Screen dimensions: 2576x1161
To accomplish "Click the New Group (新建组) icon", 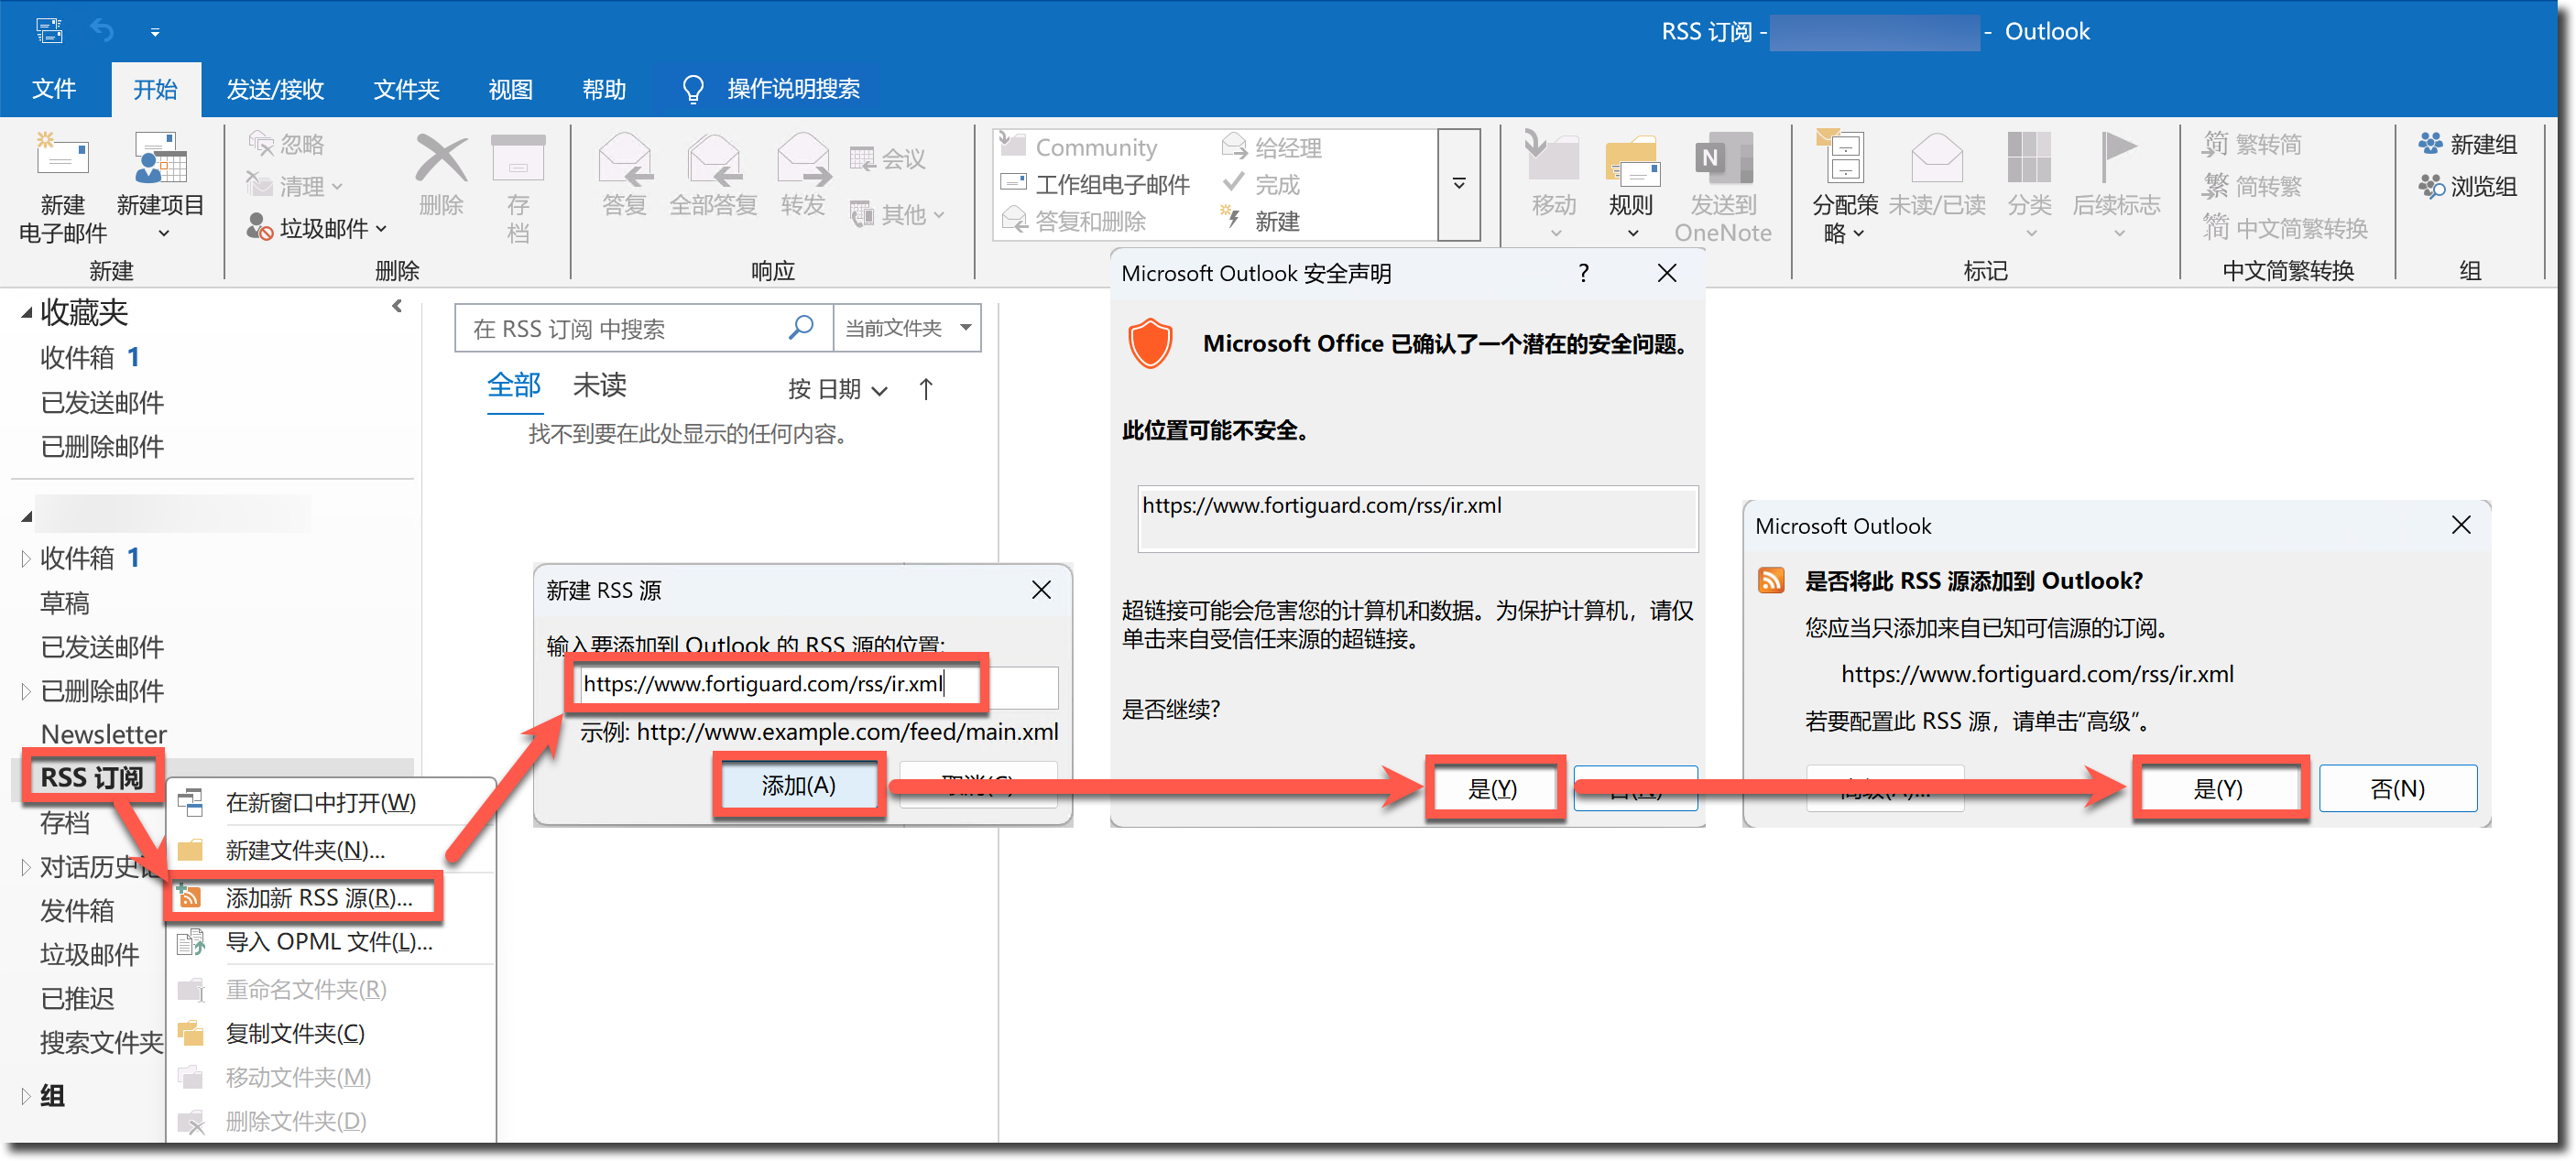I will point(2430,144).
